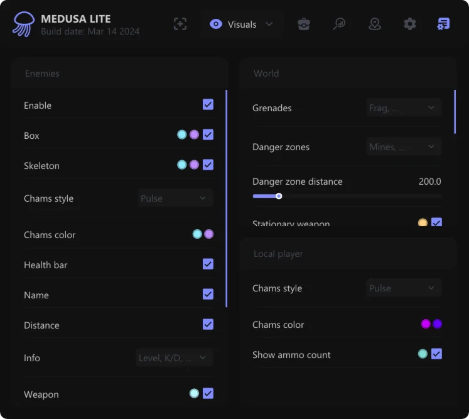
Task: Click the Health bar label
Action: coord(45,265)
